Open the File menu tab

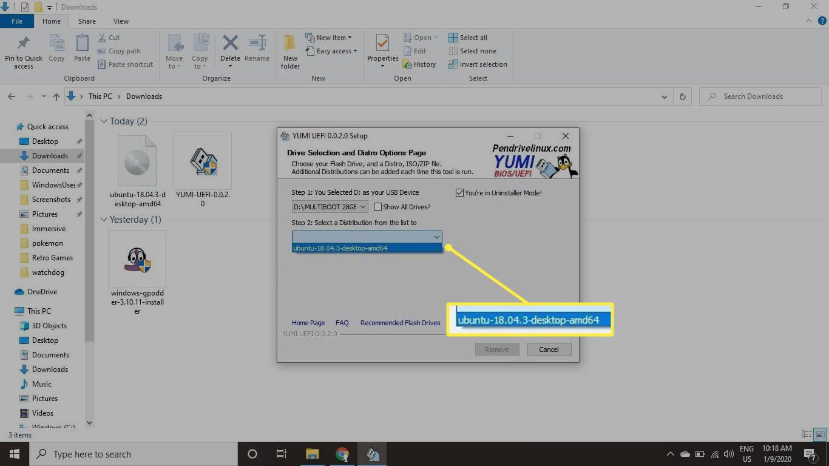[x=17, y=21]
